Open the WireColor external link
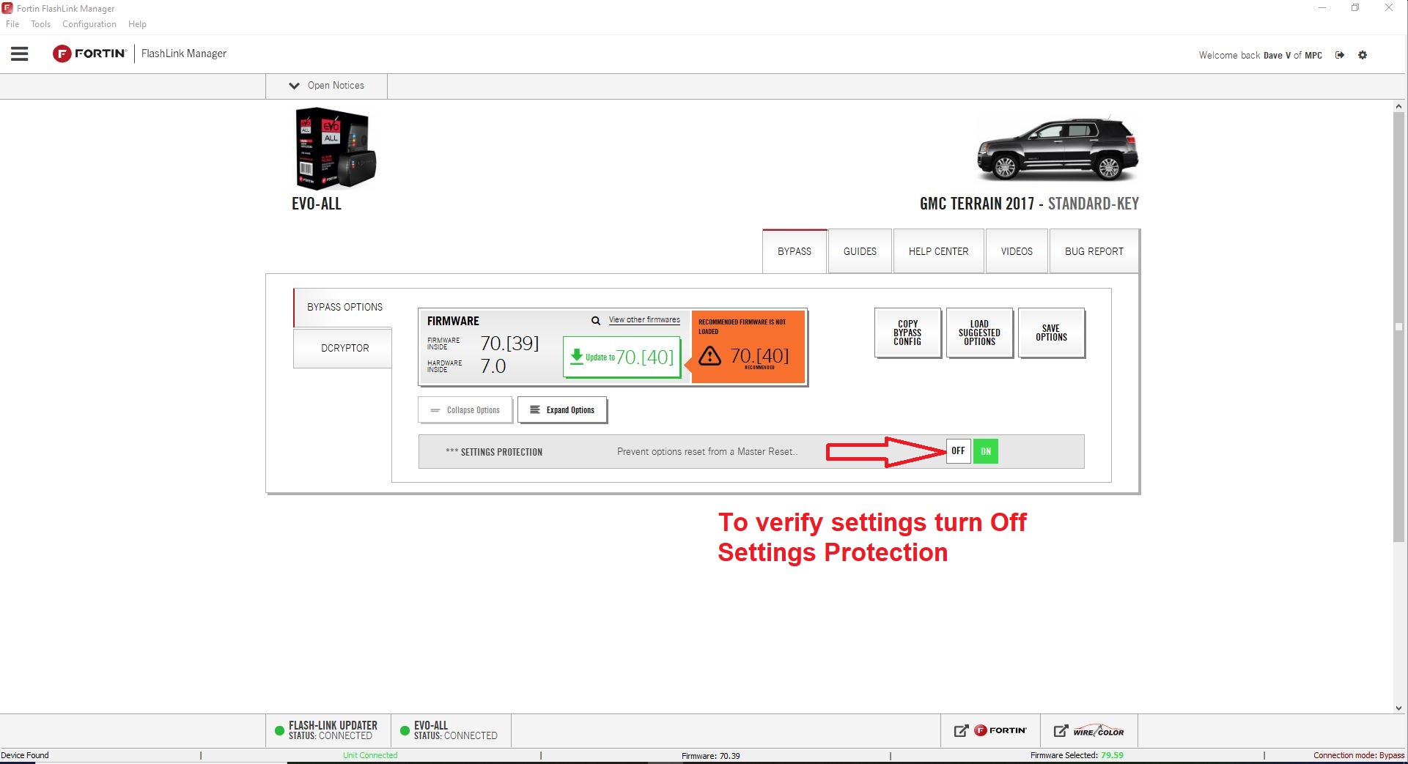The height and width of the screenshot is (764, 1408). [1088, 730]
